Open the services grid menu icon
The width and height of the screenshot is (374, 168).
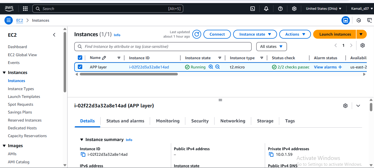pyautogui.click(x=25, y=9)
